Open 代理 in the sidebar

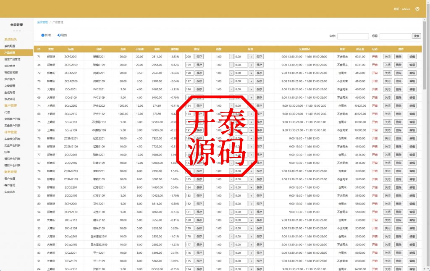(7, 112)
